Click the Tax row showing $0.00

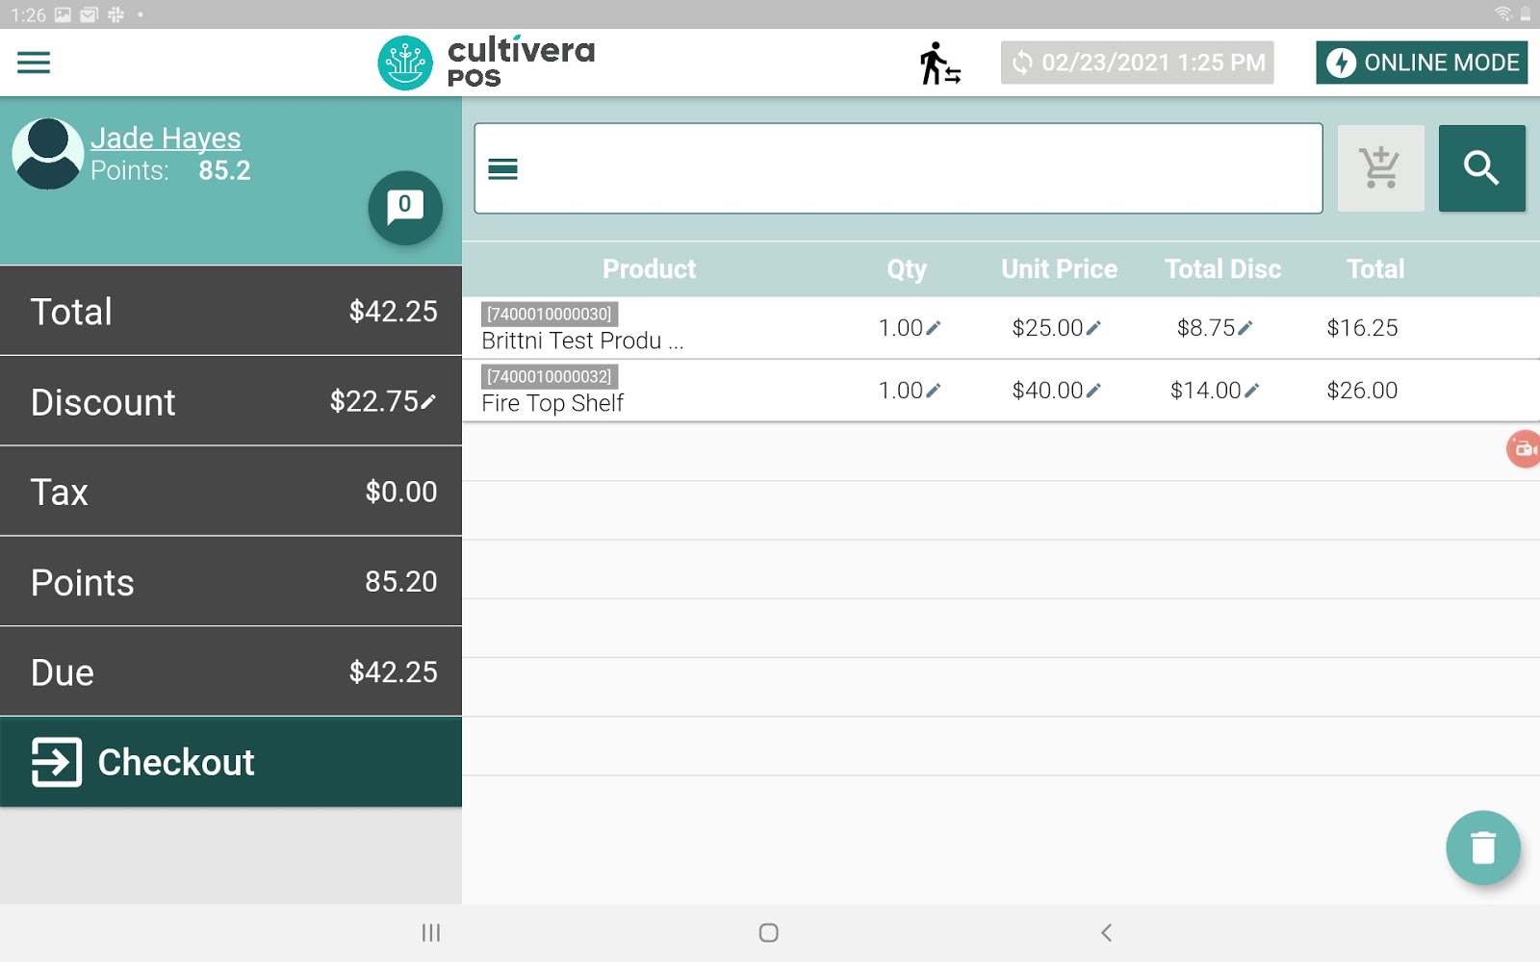tap(231, 492)
